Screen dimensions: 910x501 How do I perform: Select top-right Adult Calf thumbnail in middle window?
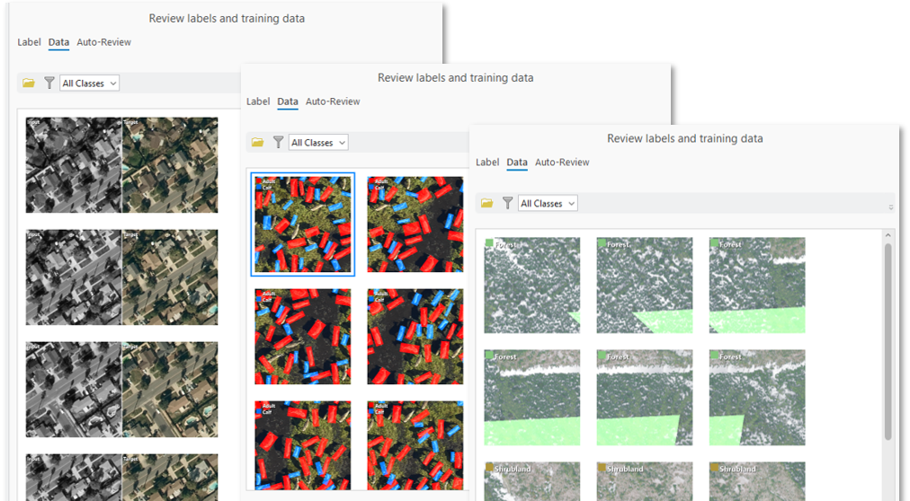click(x=415, y=224)
